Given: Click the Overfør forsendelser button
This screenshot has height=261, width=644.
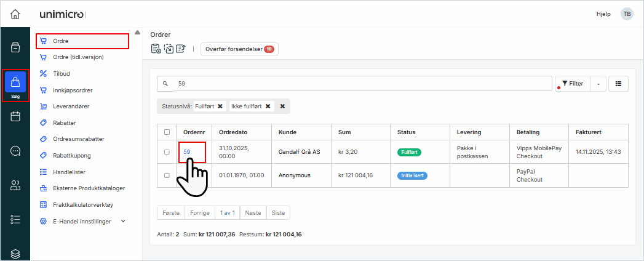Looking at the screenshot, I should [x=239, y=49].
